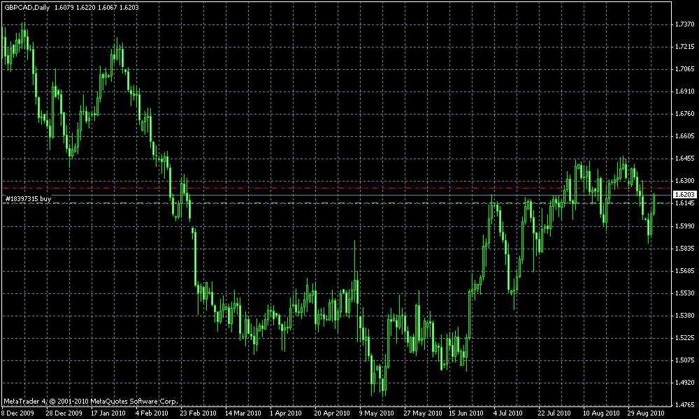Click the OHLC values 1.6079 1.6220 1.6067 1.6203
This screenshot has height=419, width=699.
96,8
